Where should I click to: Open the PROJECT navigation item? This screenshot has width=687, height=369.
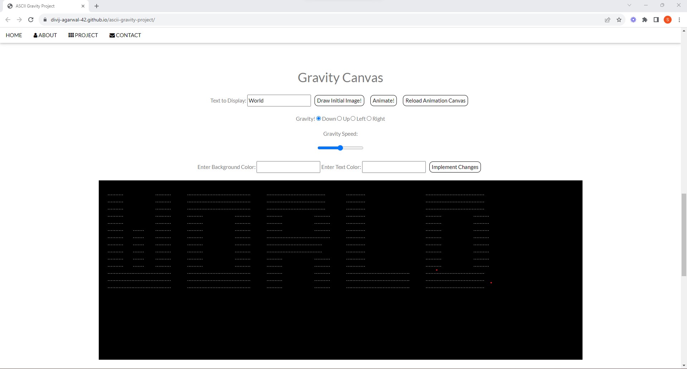click(x=83, y=35)
